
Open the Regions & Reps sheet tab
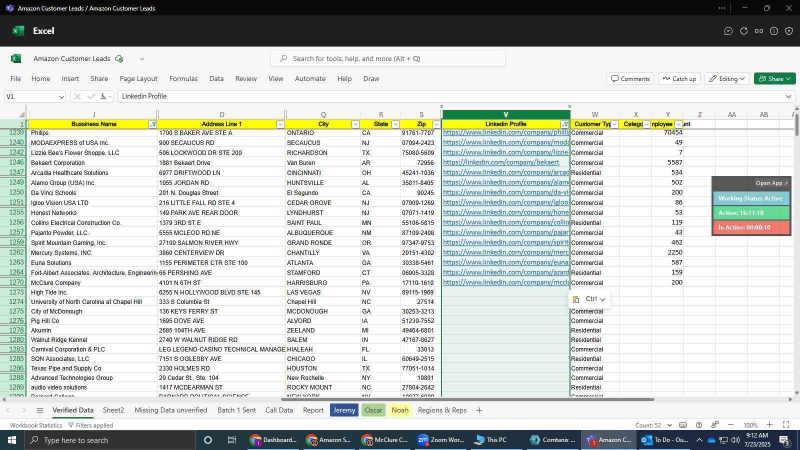442,410
